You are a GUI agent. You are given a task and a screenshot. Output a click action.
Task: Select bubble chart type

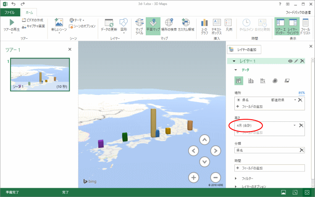[x=263, y=81]
